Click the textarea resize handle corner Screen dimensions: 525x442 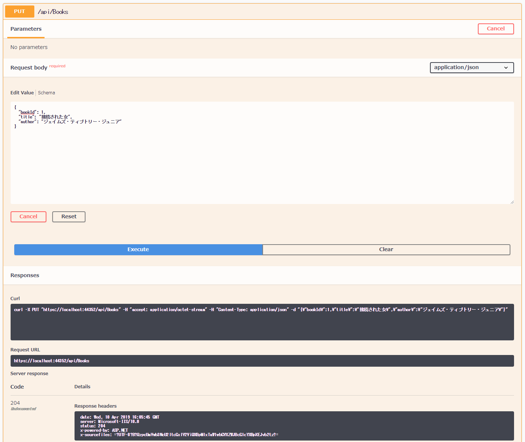tap(512, 202)
